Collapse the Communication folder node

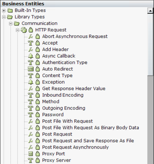coord(10,24)
